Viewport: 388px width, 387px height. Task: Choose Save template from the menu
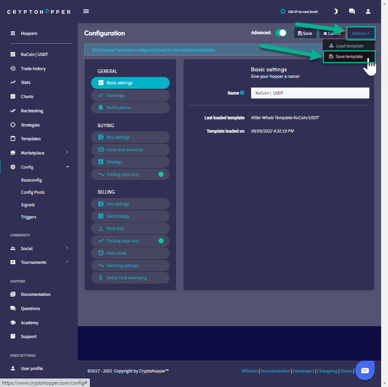click(x=349, y=57)
